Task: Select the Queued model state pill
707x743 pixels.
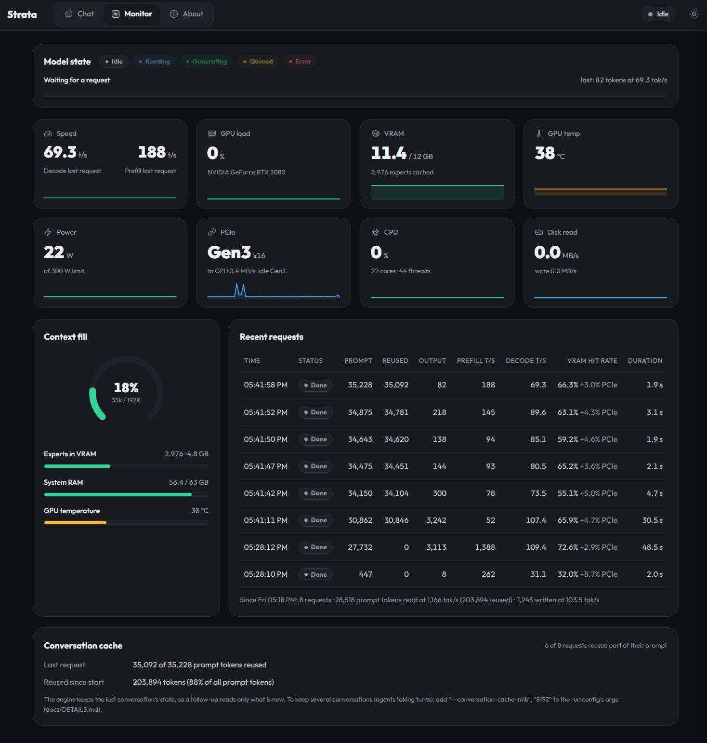Action: [x=258, y=61]
